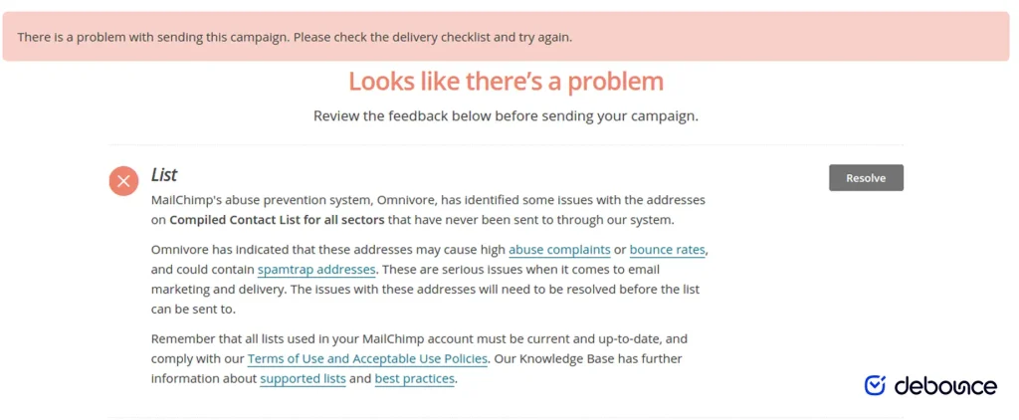The image size is (1019, 420).
Task: Click the 'Our Knowledge Base has further' text
Action: click(587, 358)
